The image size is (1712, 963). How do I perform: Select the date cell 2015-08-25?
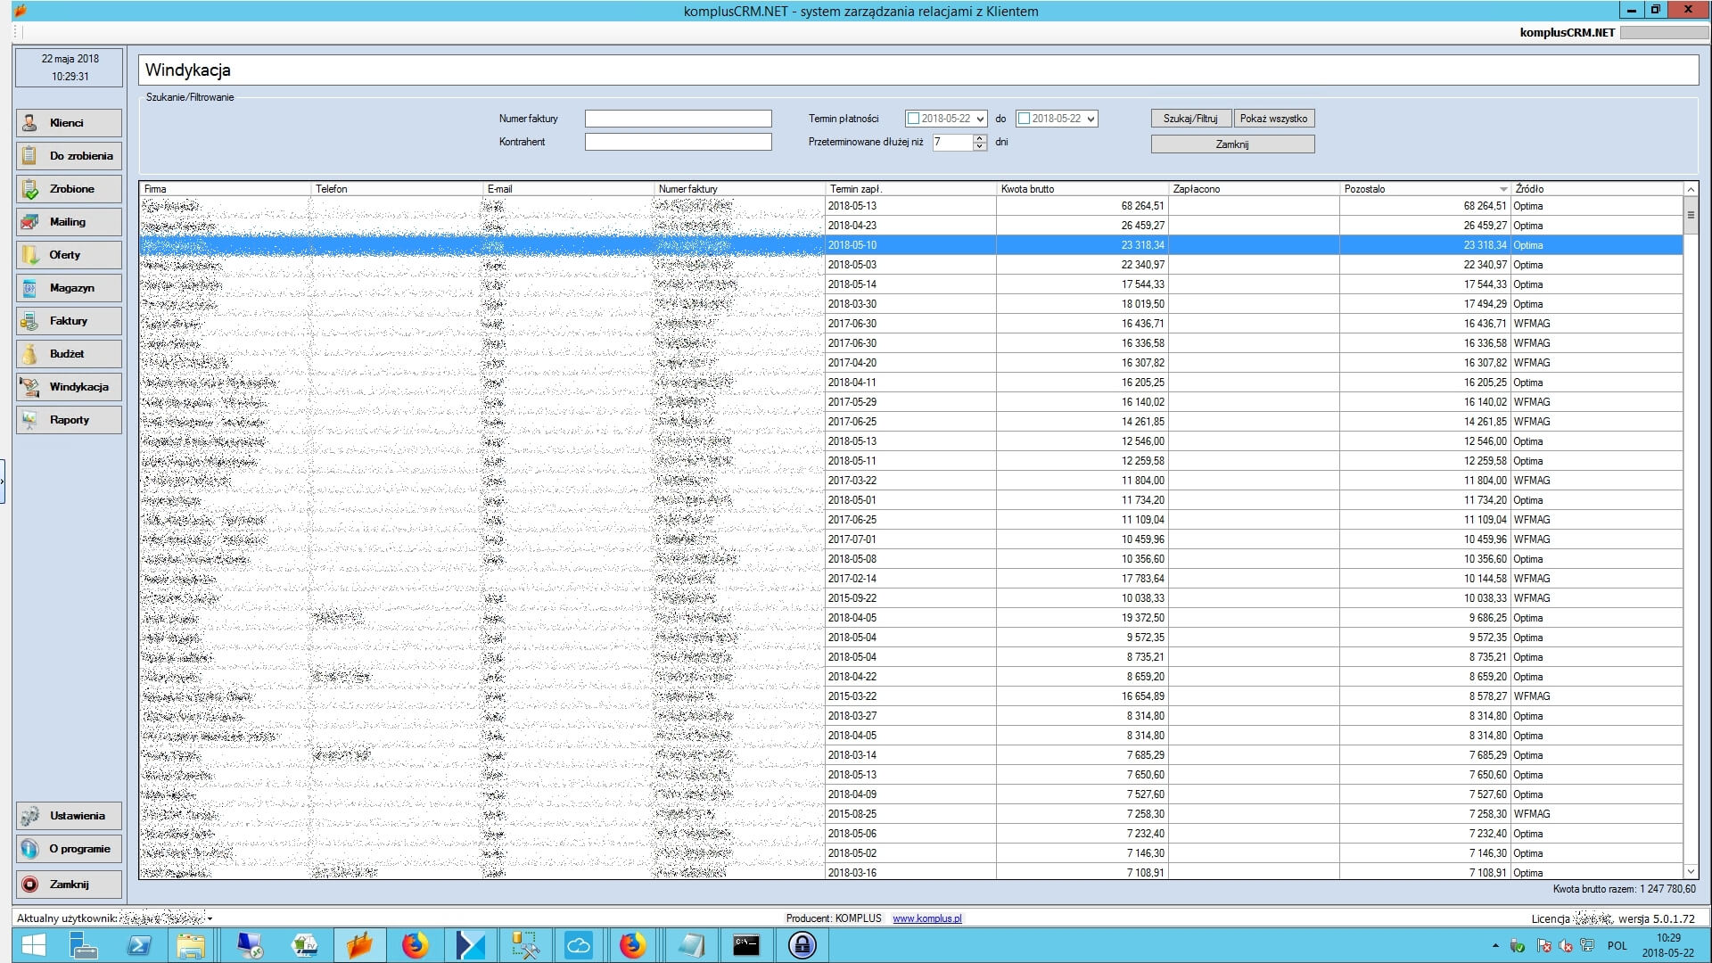pos(910,814)
